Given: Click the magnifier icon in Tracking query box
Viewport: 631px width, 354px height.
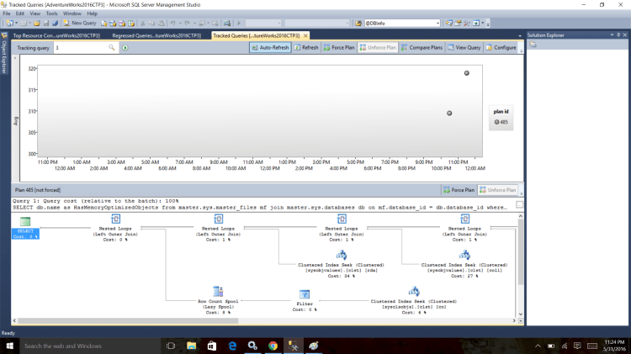Looking at the screenshot, I should [x=112, y=48].
